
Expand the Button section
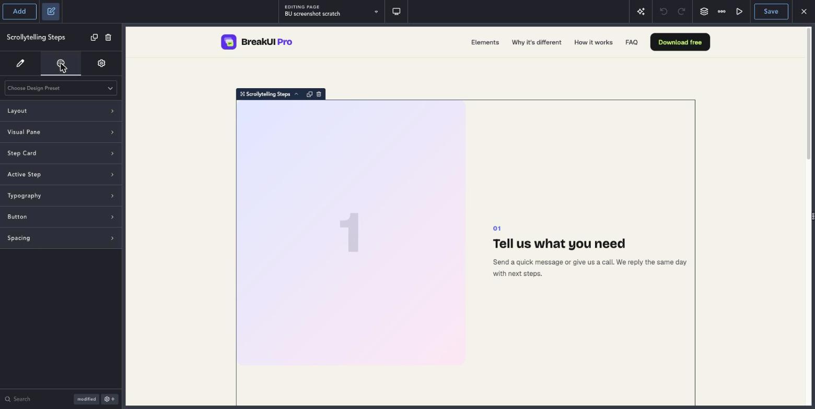[61, 217]
